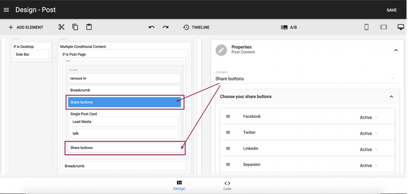
Task: Switch to the Design tab
Action: tap(179, 185)
